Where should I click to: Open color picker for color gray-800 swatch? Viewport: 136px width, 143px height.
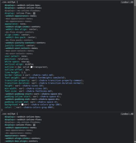click(x=15, y=107)
